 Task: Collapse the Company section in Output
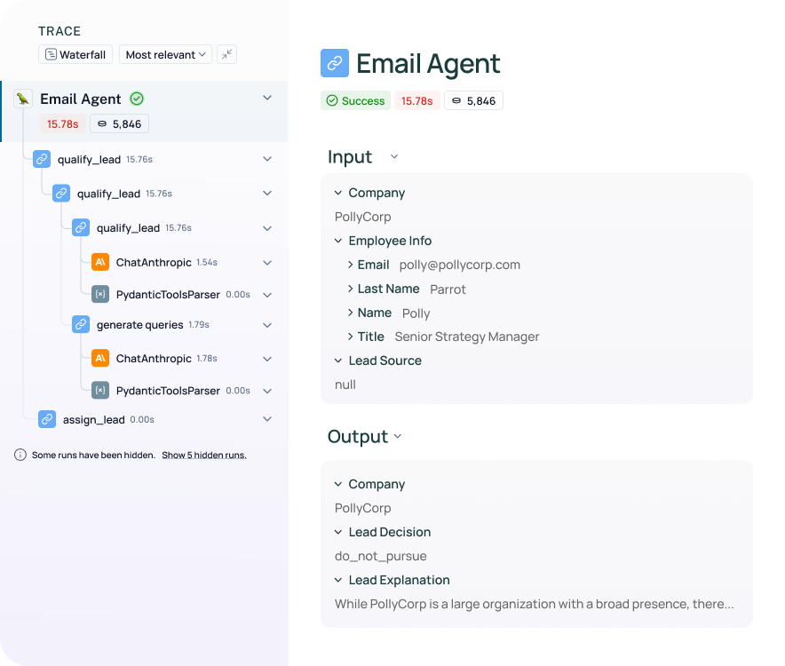337,484
